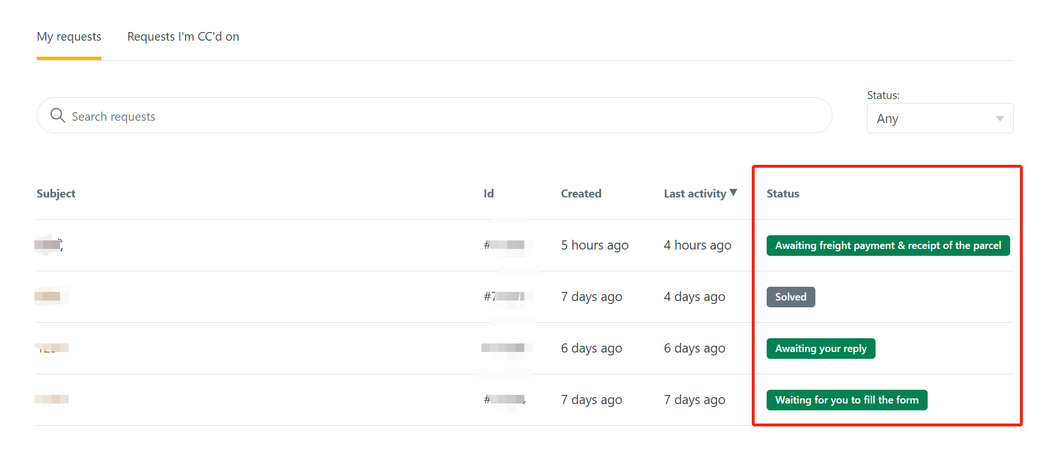This screenshot has width=1048, height=455.
Task: Open the Requests I'm CC'd on tab
Action: point(183,37)
